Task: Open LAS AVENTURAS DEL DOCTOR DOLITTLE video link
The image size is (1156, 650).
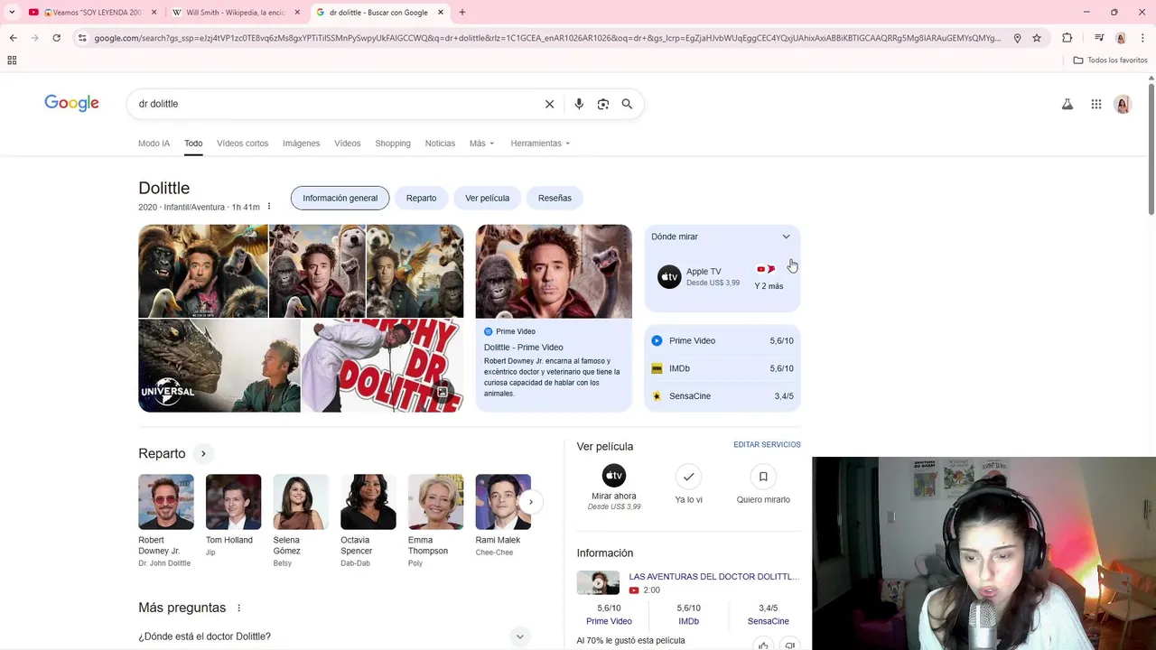Action: coord(713,577)
